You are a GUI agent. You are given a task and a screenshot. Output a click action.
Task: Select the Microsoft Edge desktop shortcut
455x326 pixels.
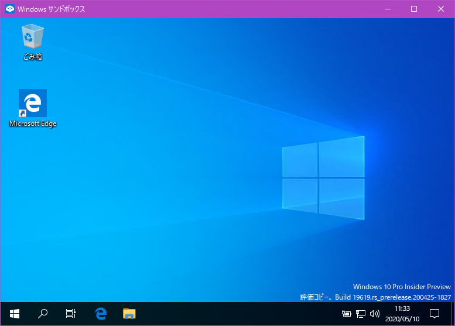coord(33,103)
